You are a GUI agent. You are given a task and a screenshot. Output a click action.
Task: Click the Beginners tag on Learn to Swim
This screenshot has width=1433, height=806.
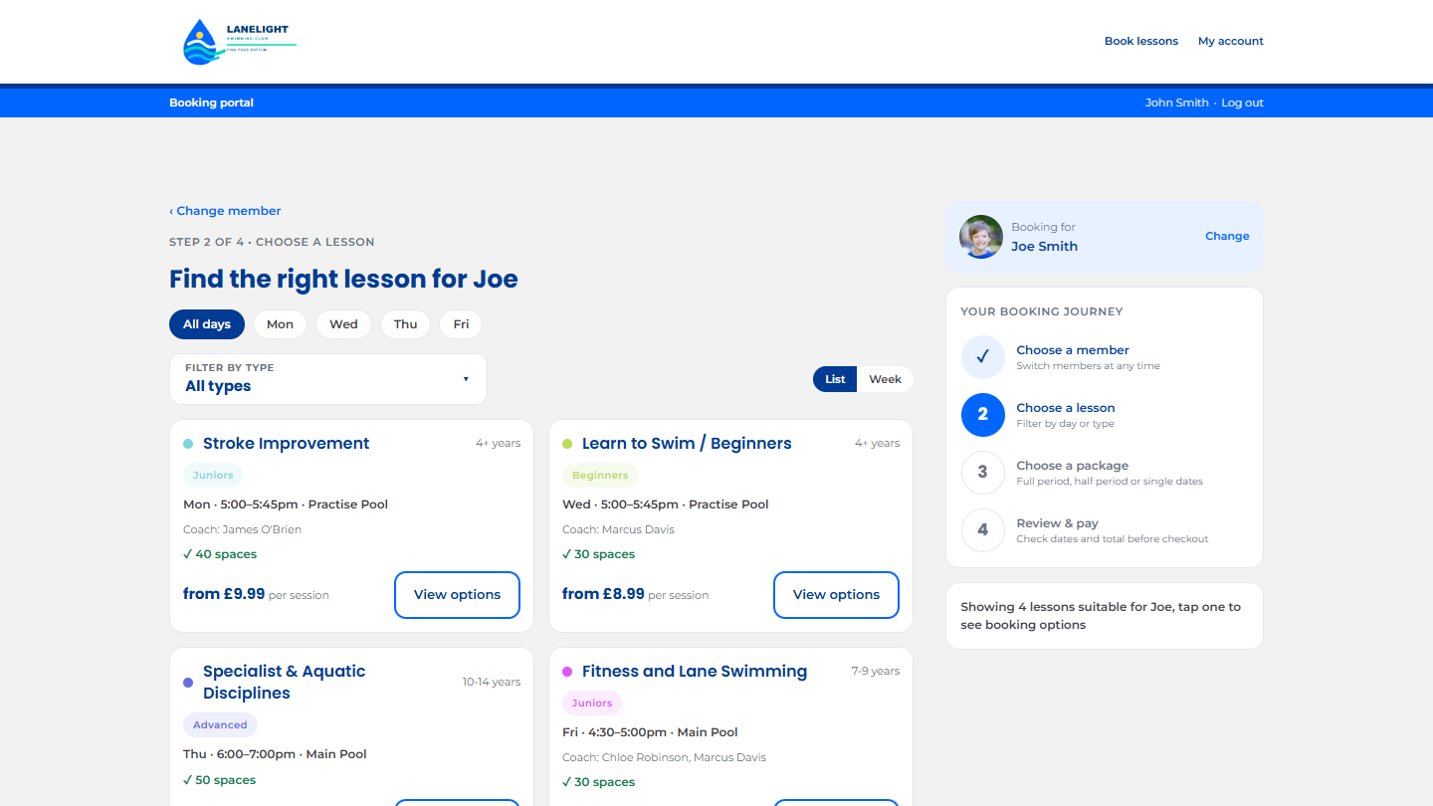pyautogui.click(x=600, y=476)
